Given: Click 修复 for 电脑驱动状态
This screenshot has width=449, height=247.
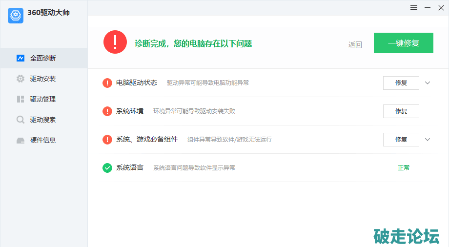Looking at the screenshot, I should 401,83.
